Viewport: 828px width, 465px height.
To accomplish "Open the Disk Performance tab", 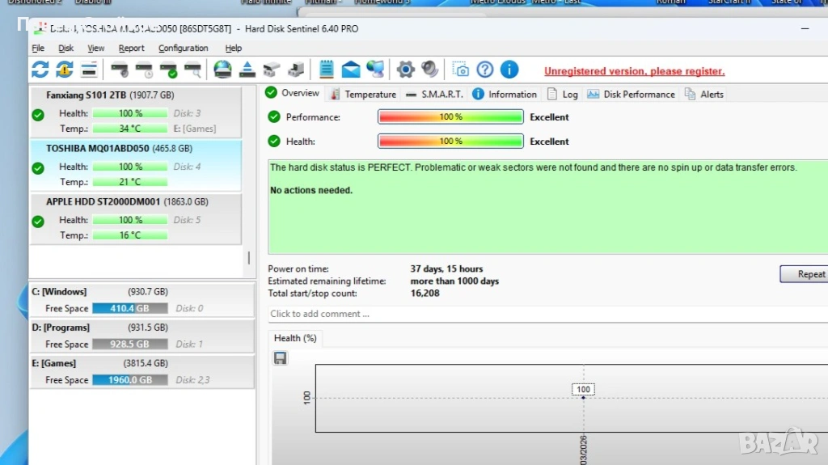I will (x=631, y=94).
